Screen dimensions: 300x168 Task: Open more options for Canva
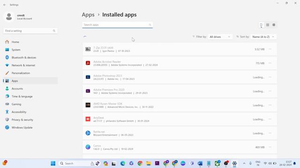[x=270, y=147]
